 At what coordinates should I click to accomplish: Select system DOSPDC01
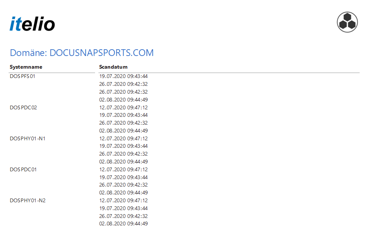pos(23,169)
